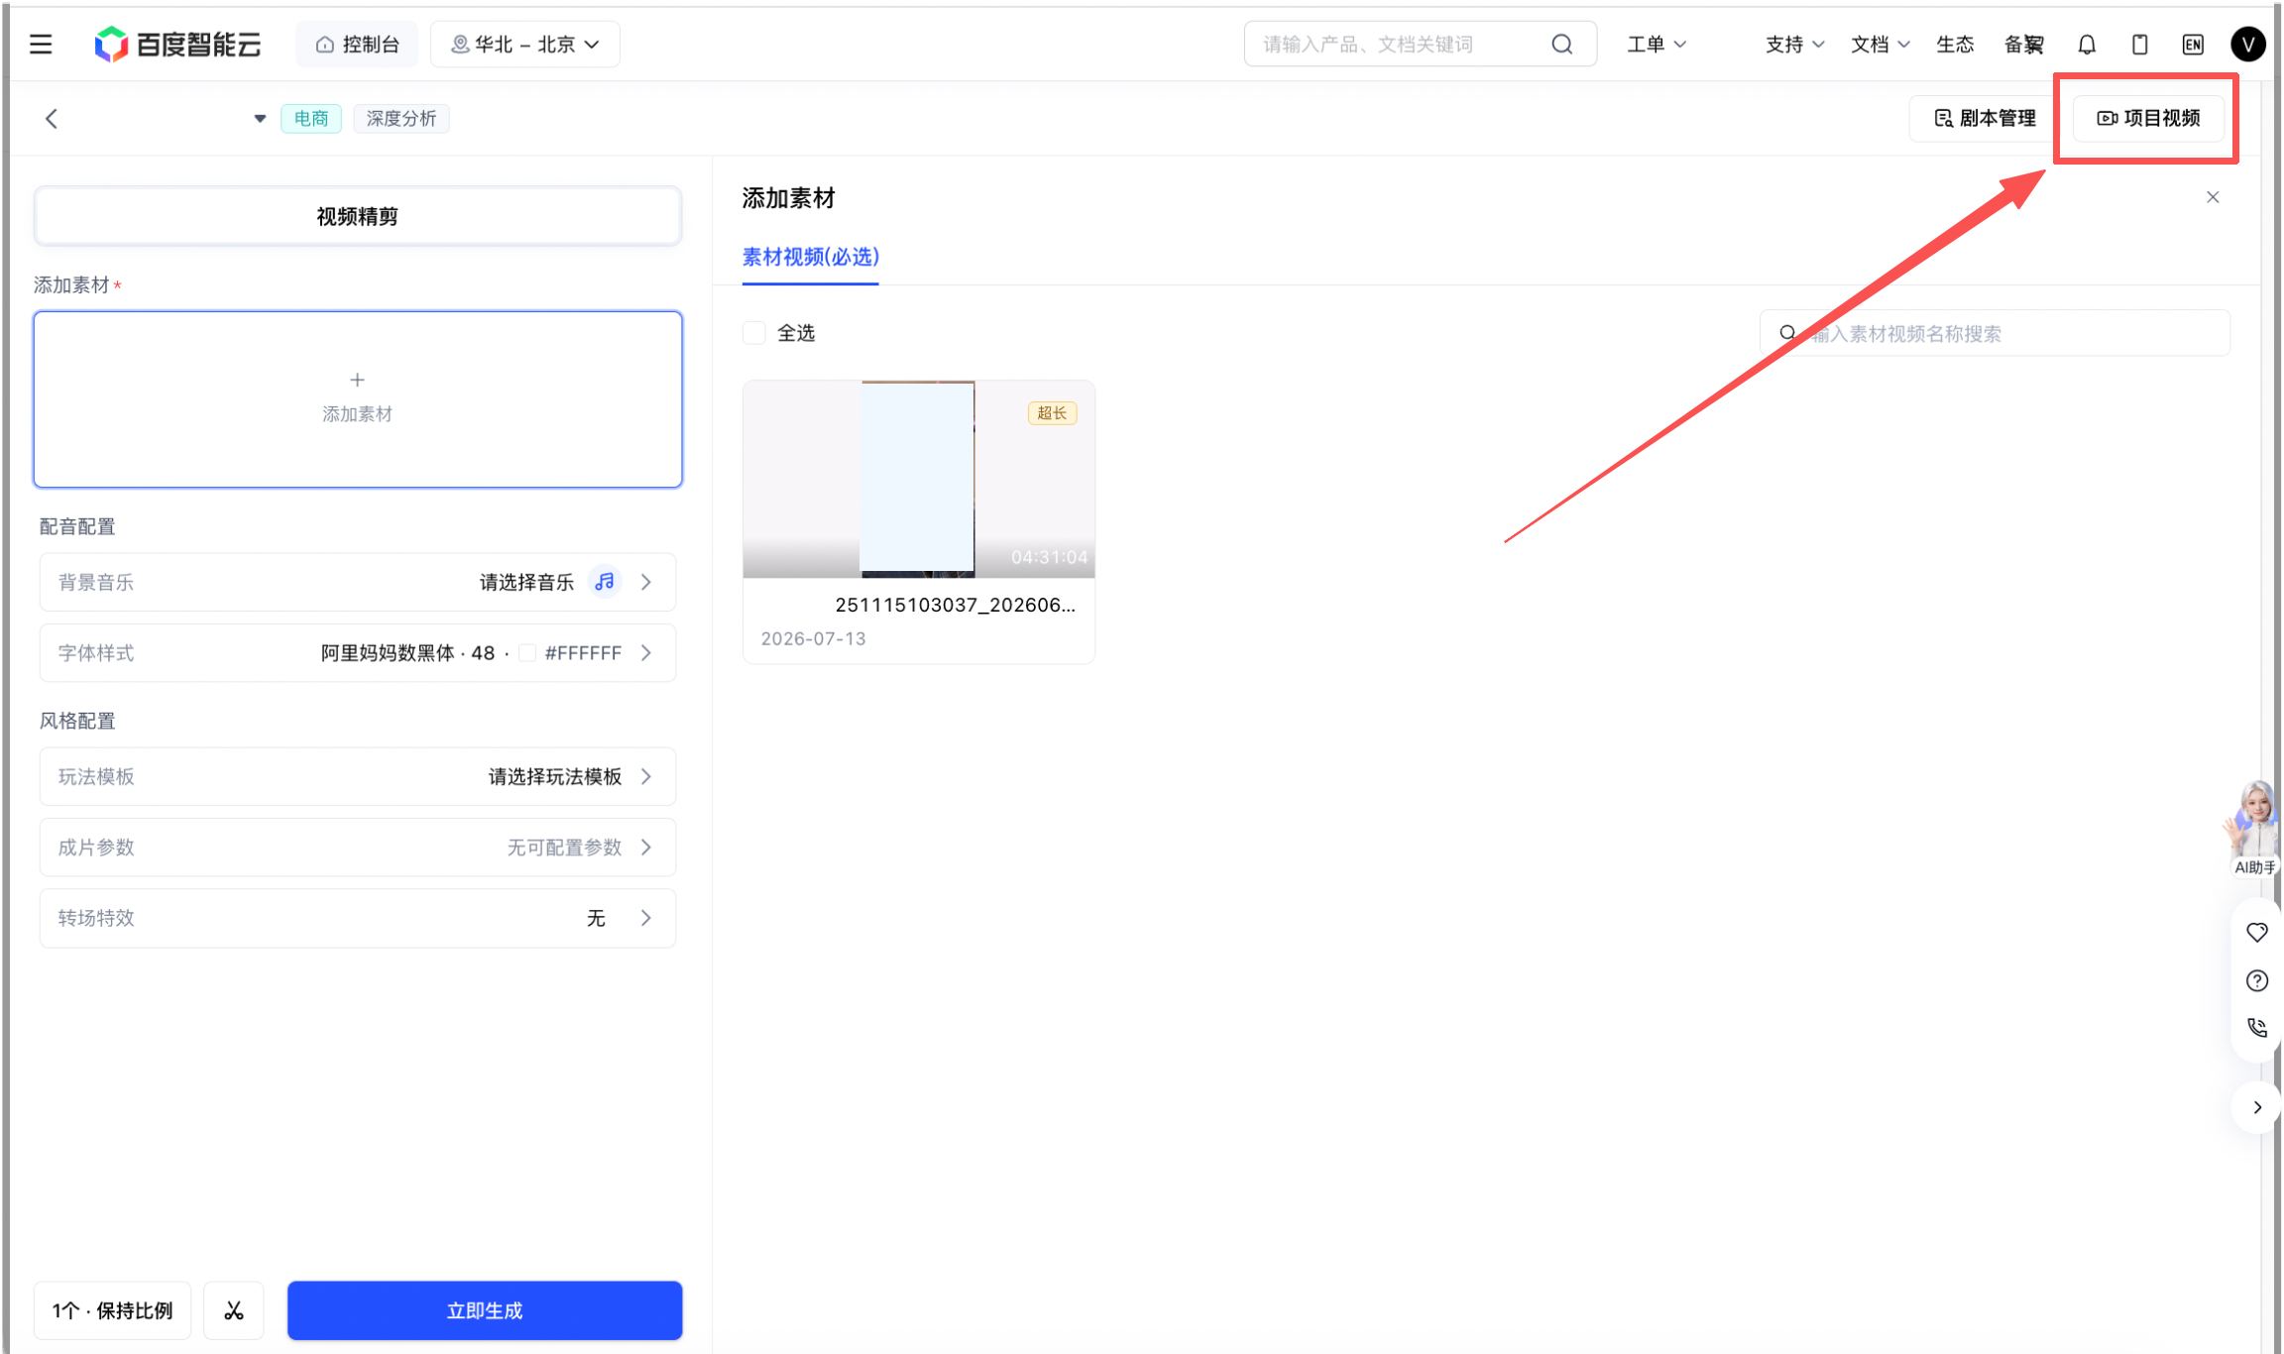Viewport: 2284px width, 1354px height.
Task: Open the hamburger navigation menu
Action: [41, 45]
